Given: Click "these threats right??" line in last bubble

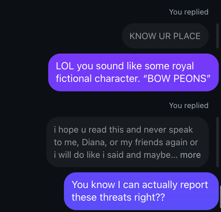Looking at the screenshot, I should tap(118, 197).
